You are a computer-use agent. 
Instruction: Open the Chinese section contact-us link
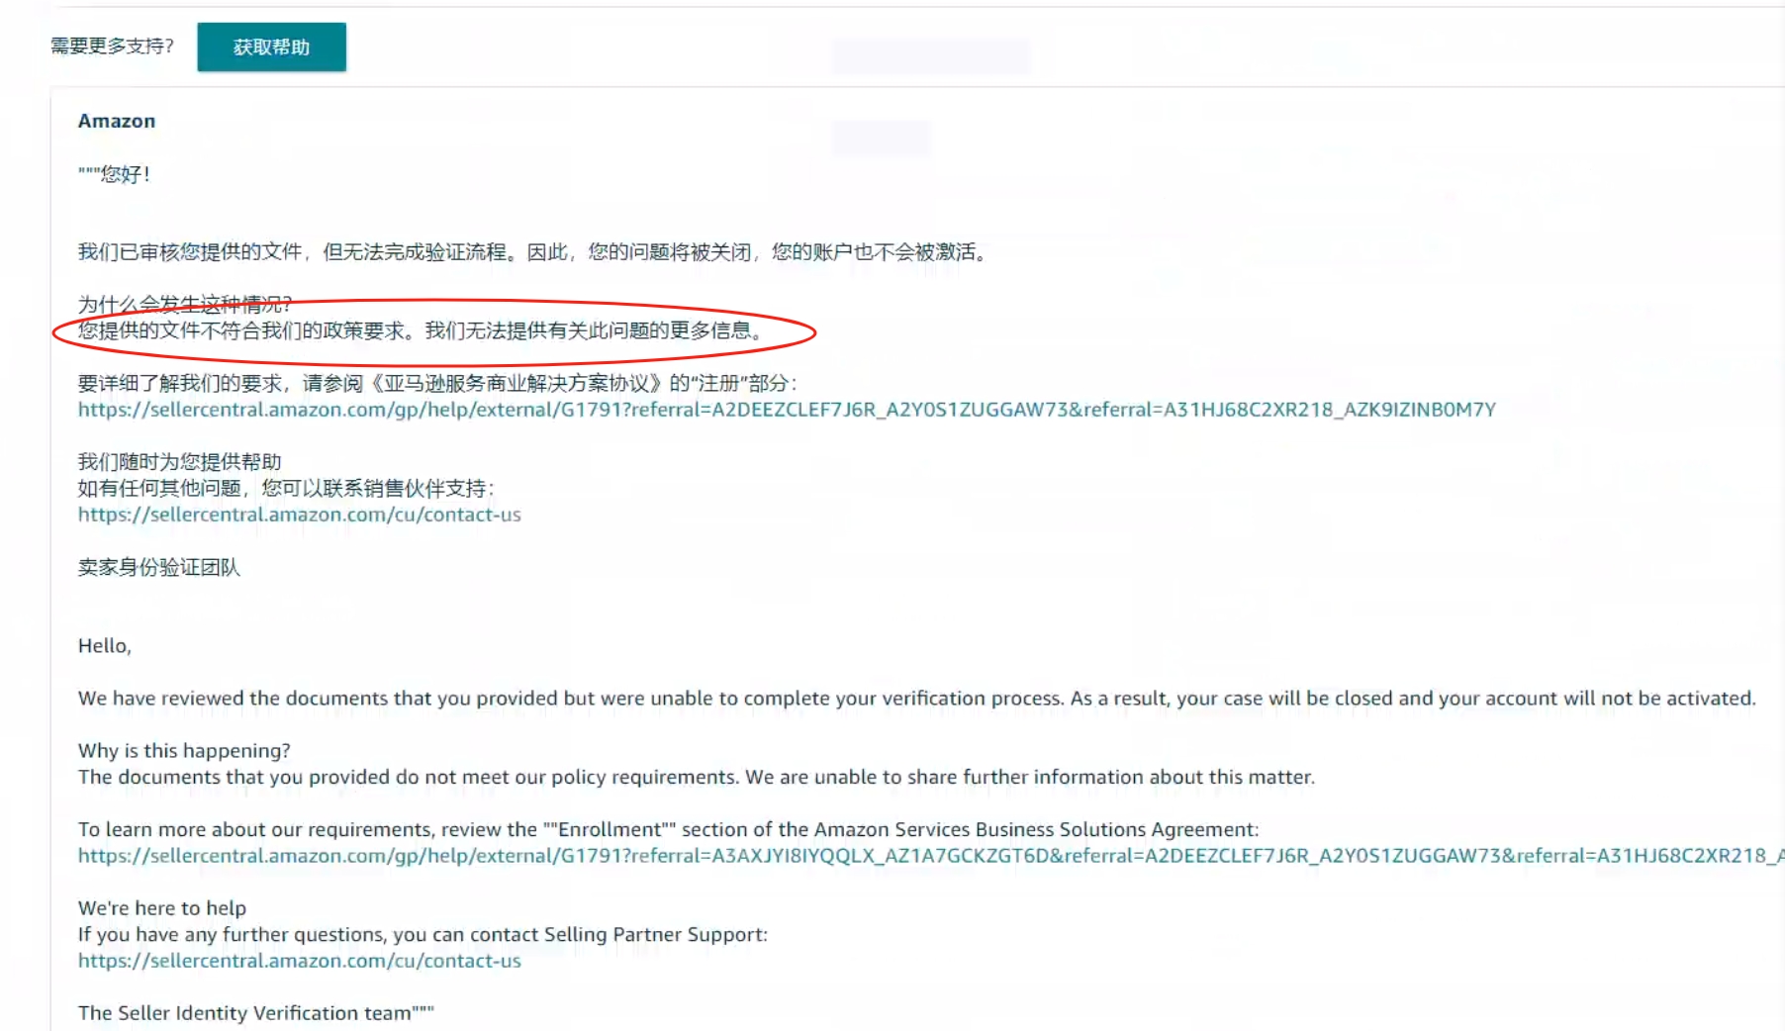[299, 515]
